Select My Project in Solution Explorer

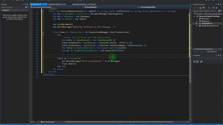pyautogui.click(x=205, y=19)
